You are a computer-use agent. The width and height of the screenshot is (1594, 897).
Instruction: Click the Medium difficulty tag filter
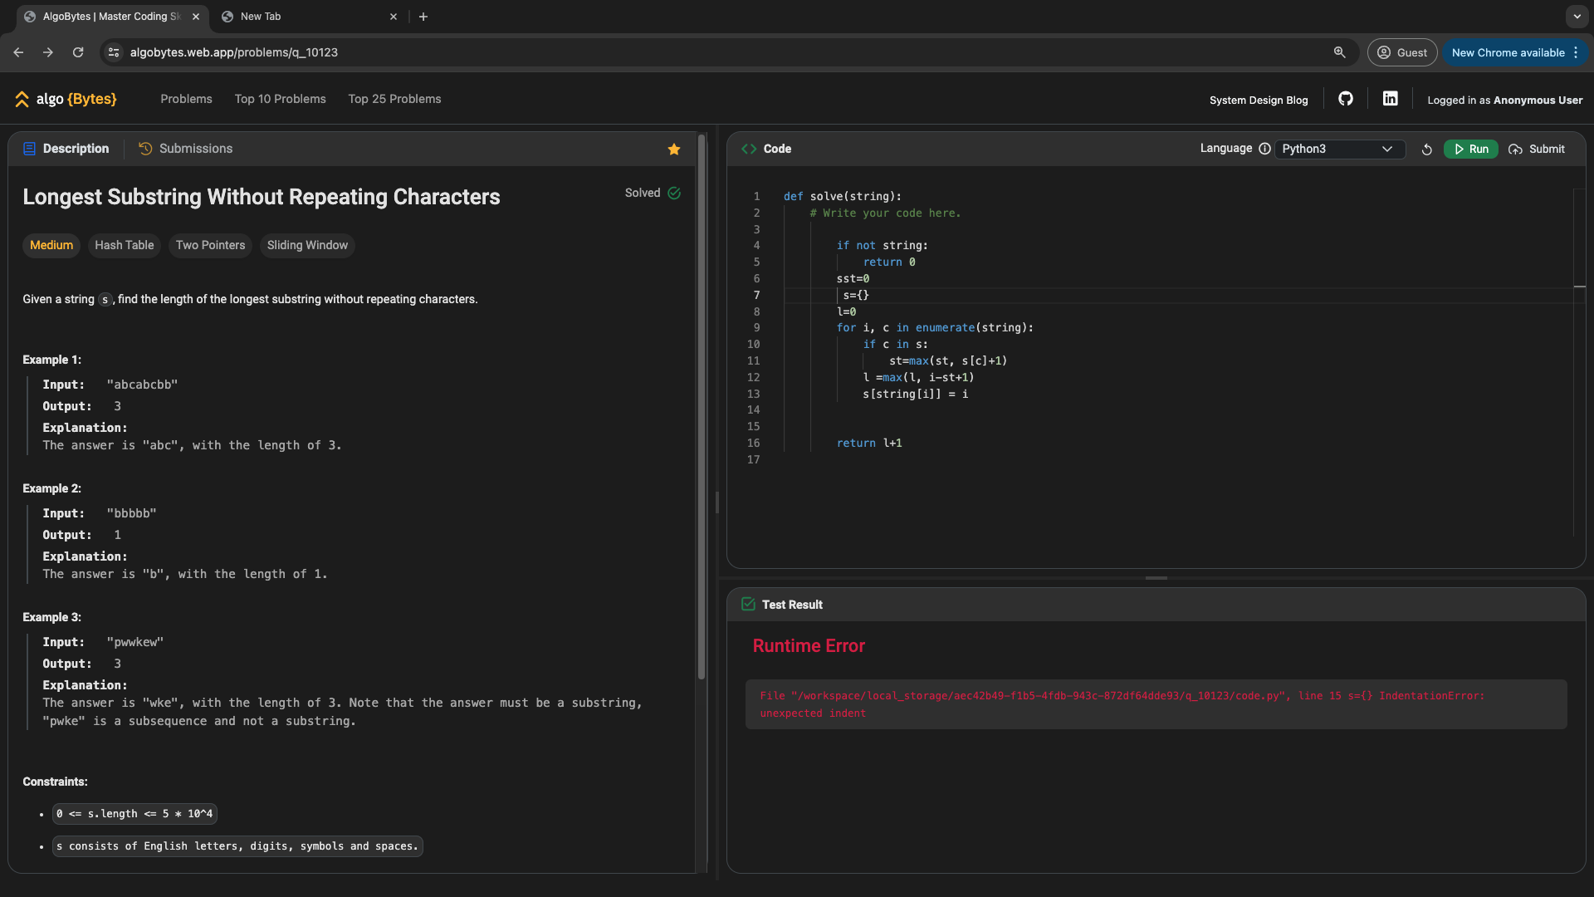click(x=51, y=245)
